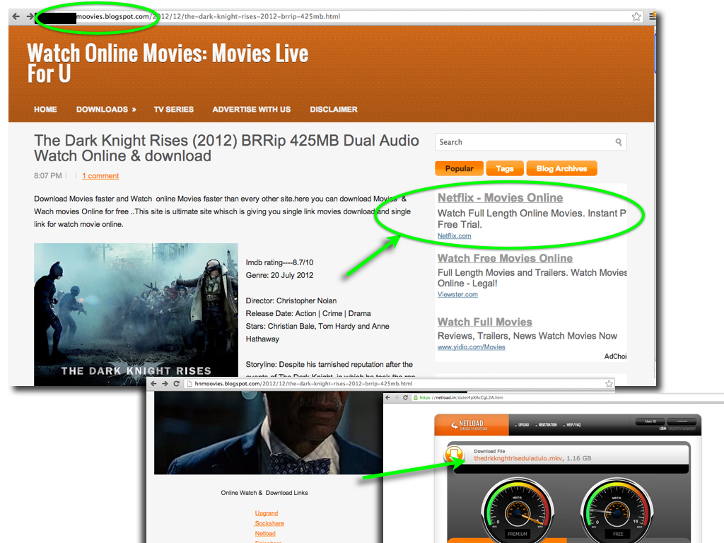Open Netload HELP / FAQ menu item
The image size is (724, 543).
coord(573,425)
